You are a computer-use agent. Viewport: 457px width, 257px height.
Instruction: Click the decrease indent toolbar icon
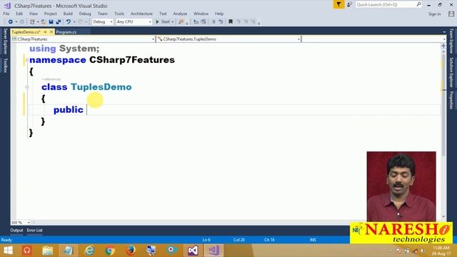(196, 22)
